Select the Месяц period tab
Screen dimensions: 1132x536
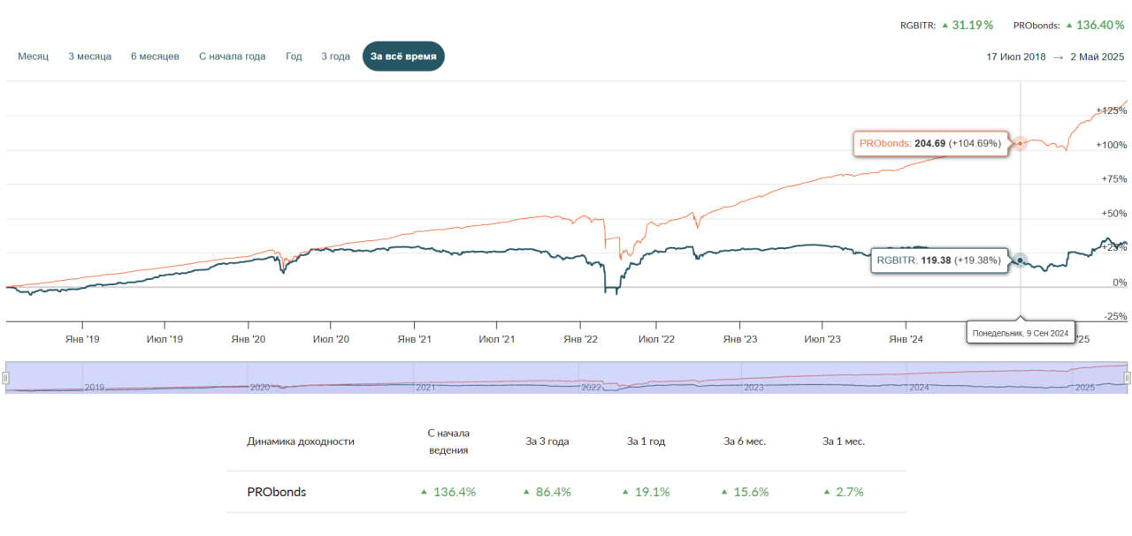point(33,57)
